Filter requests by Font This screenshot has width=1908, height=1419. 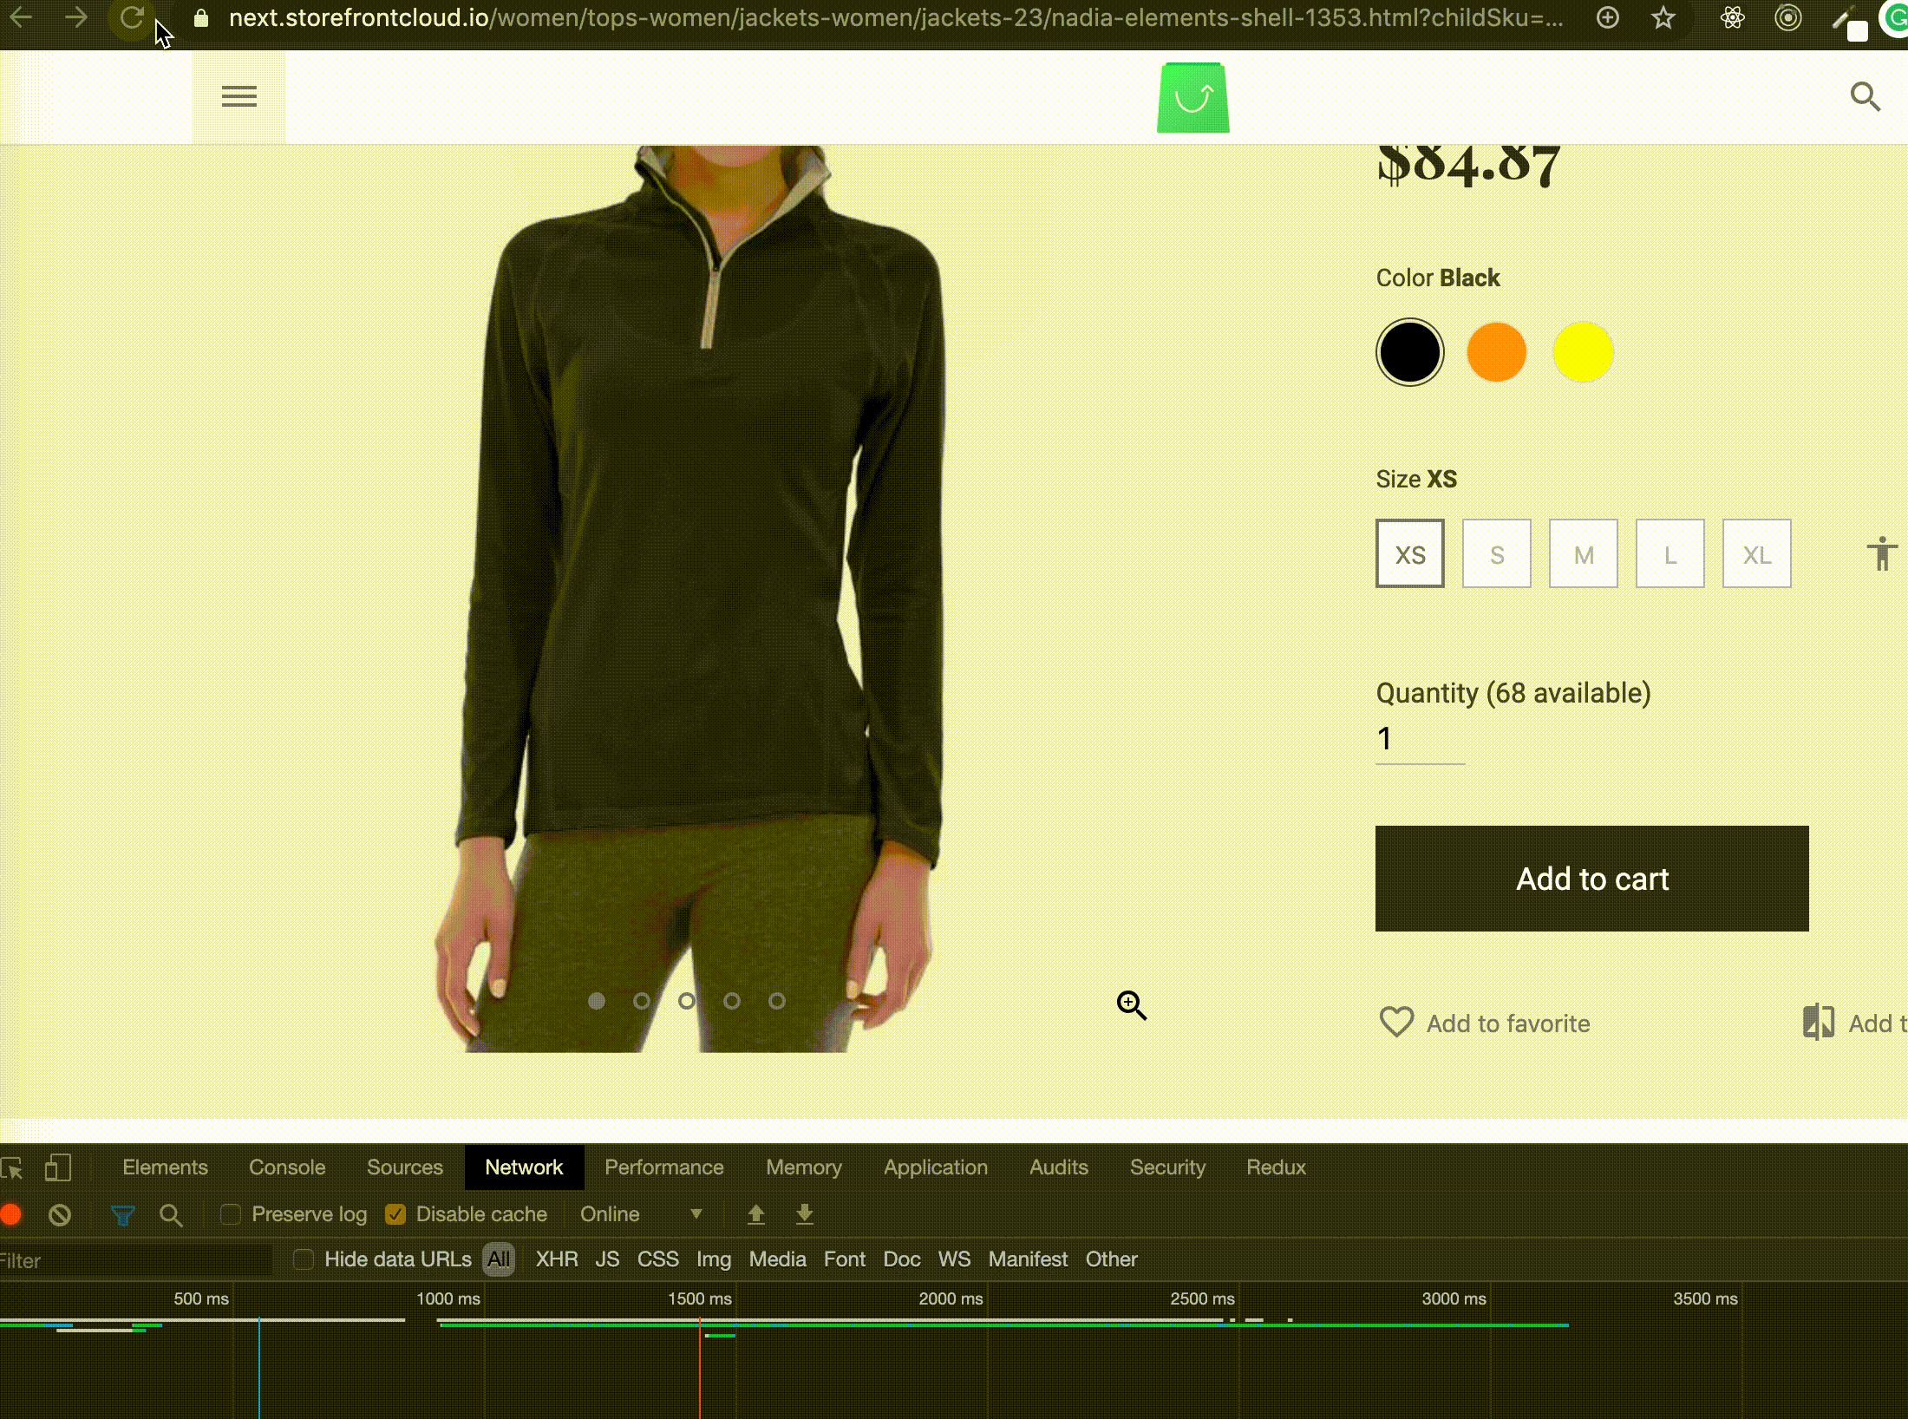[x=845, y=1259]
